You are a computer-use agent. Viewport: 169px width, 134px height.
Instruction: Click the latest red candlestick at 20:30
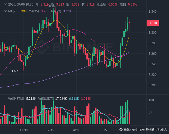click(x=129, y=26)
